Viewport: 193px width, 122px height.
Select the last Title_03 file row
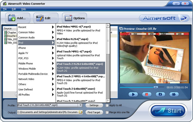11,43
